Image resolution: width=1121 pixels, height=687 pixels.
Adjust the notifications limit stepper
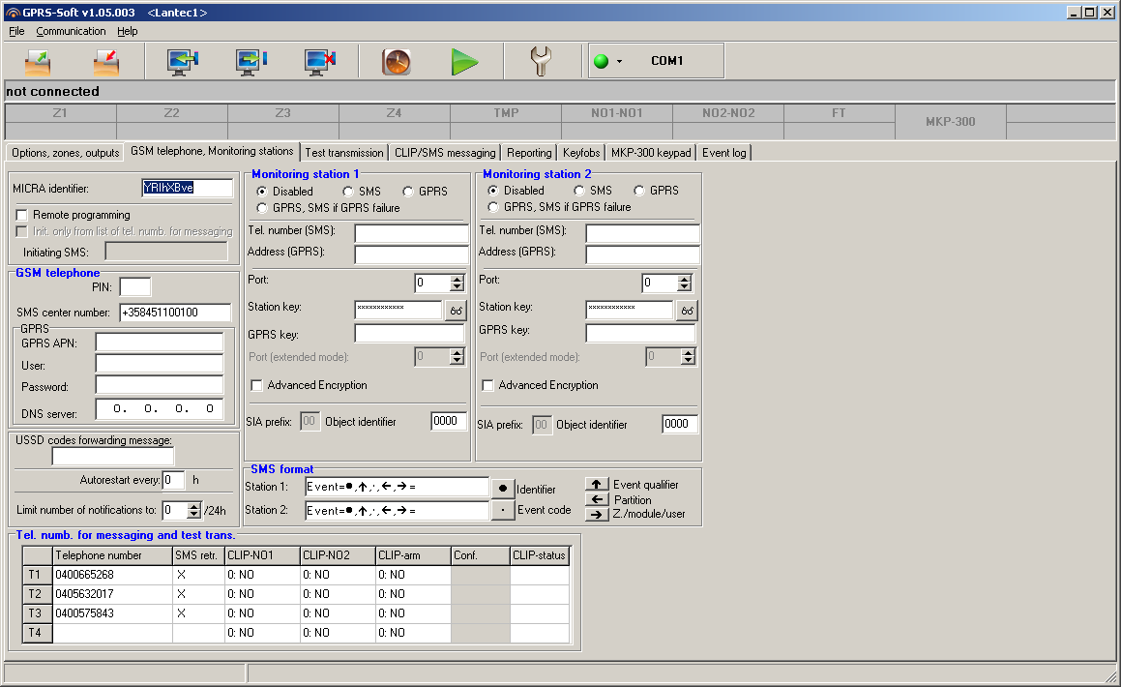click(x=194, y=511)
